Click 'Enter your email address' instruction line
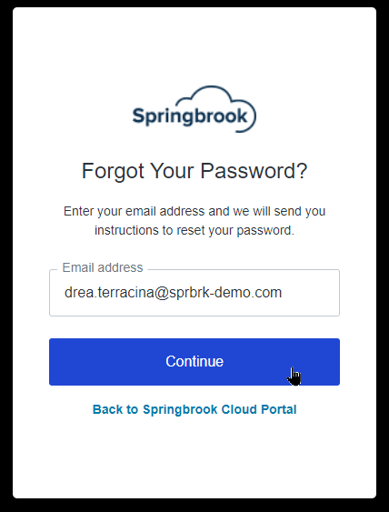The height and width of the screenshot is (512, 389). (194, 212)
